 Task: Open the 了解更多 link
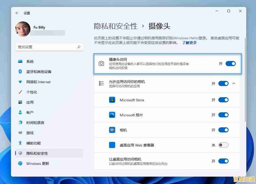[189, 43]
